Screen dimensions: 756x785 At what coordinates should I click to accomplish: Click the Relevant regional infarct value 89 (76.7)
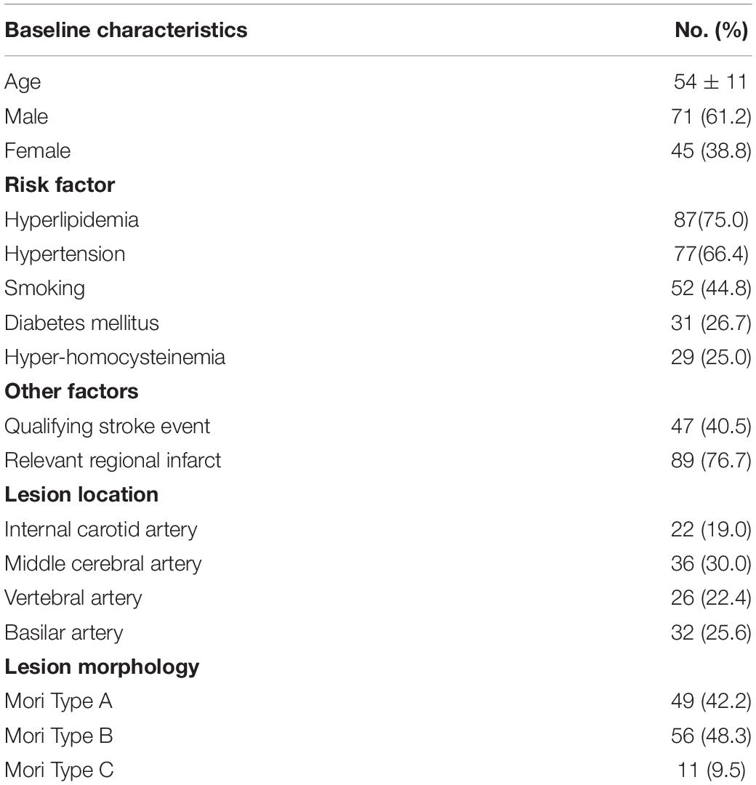711,460
